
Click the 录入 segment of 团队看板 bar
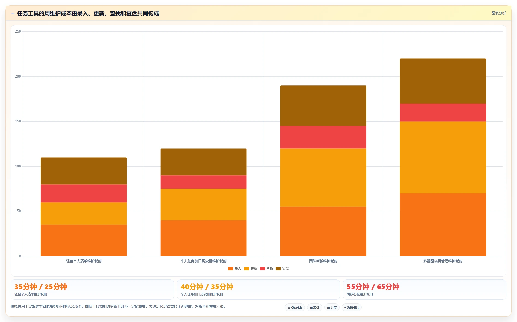323,232
